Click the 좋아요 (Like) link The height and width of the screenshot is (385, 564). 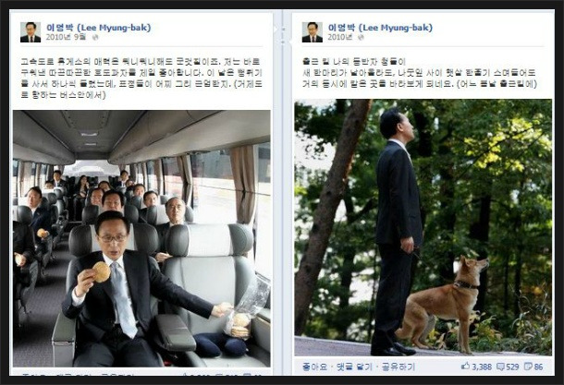pyautogui.click(x=314, y=367)
